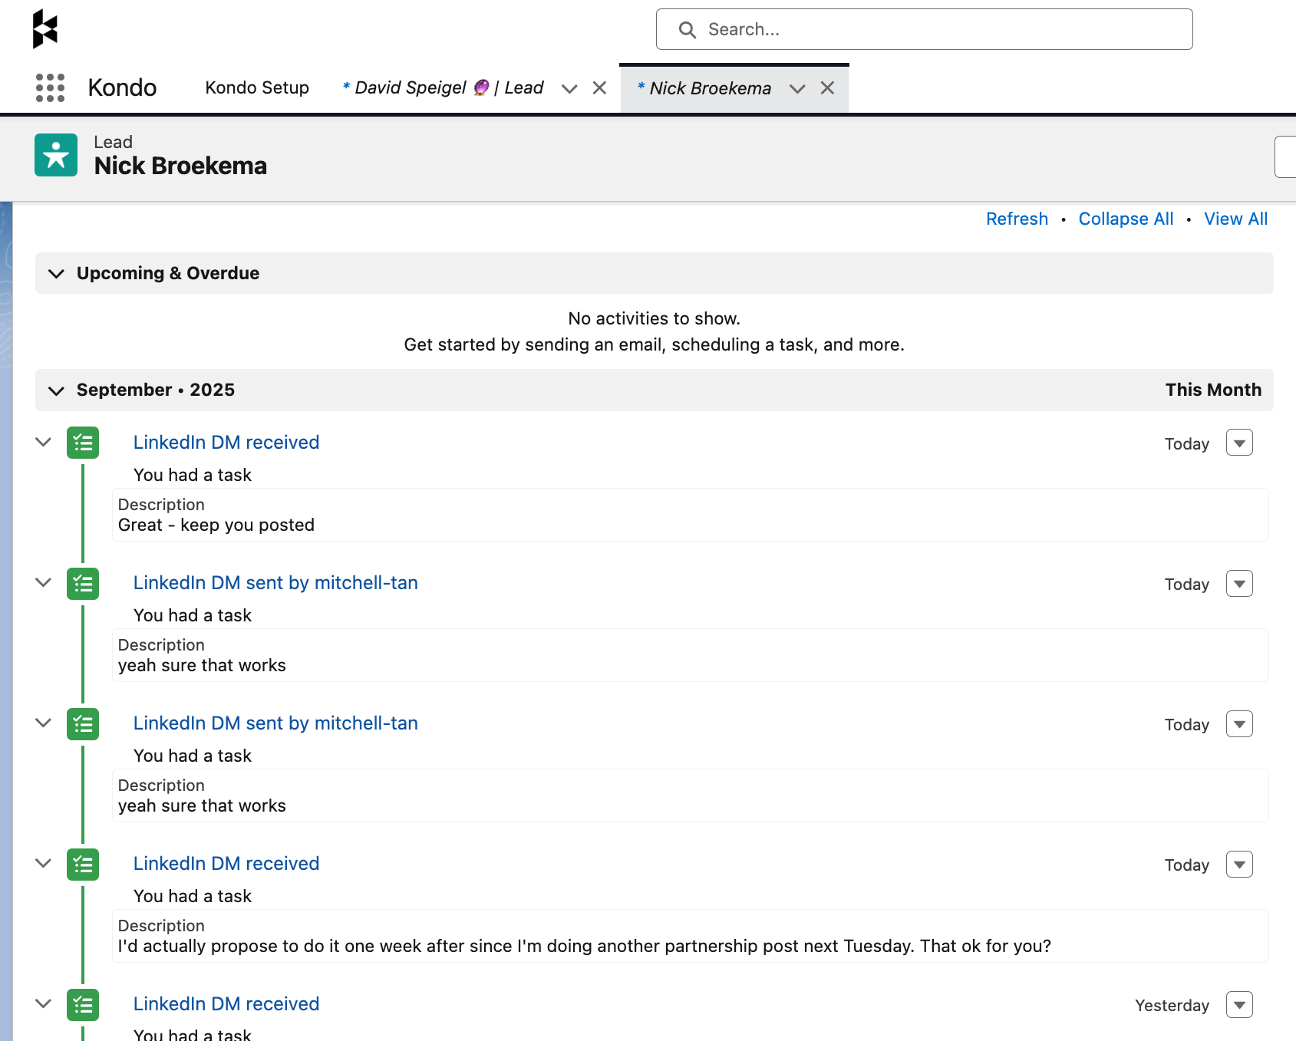Collapse the second 'LinkedIn DM sent by mitchell-tan' task
Viewport: 1296px width, 1041px height.
click(44, 723)
